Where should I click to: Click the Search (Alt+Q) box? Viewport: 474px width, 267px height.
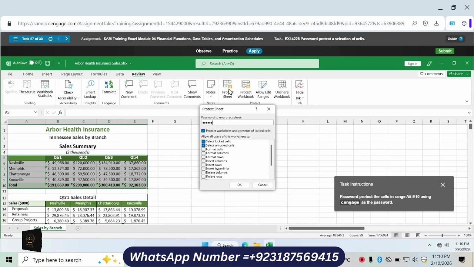257,63
